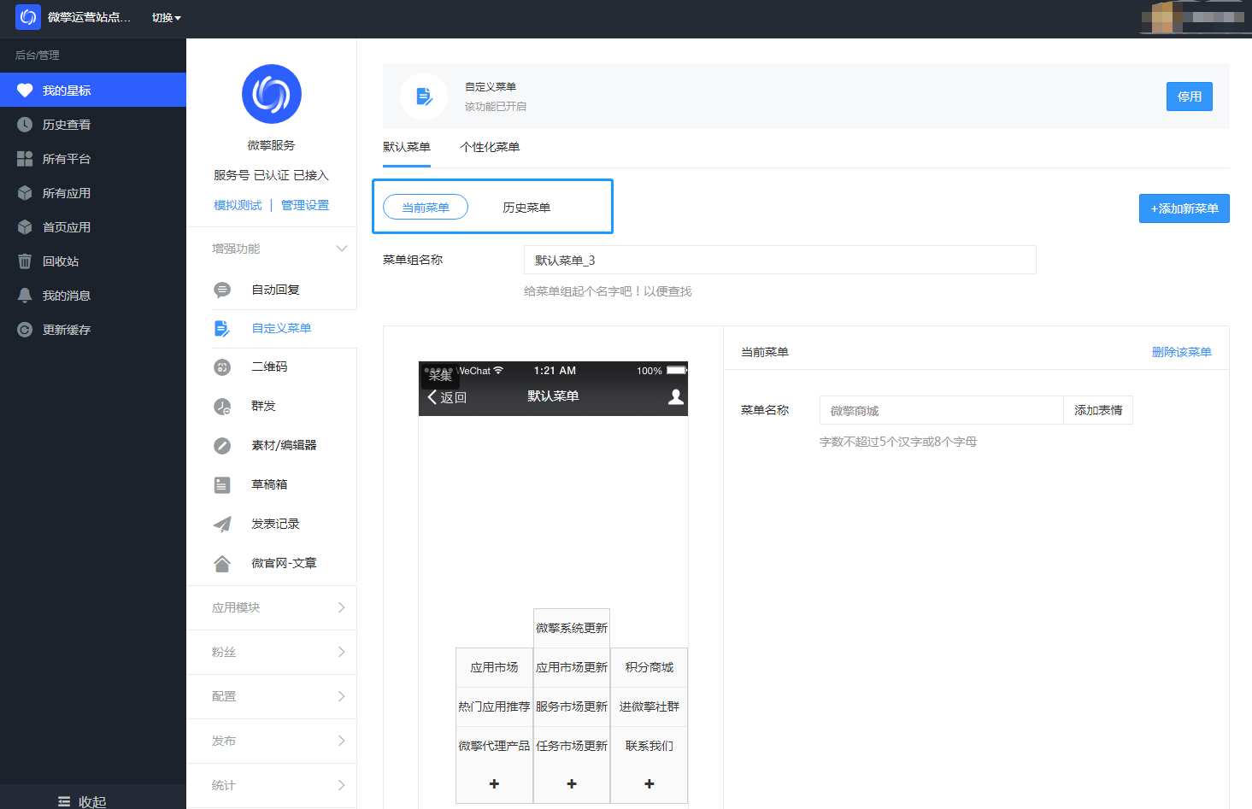Click the 删除该菜单 link

(x=1182, y=352)
